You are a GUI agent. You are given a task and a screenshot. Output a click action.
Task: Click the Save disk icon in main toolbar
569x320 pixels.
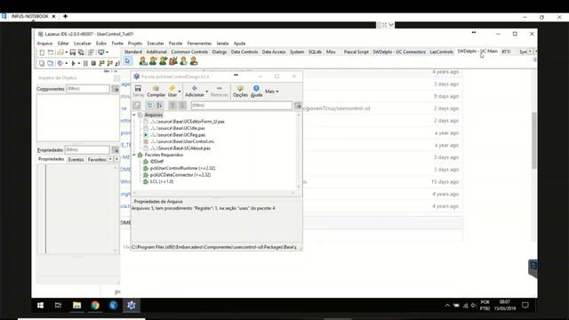(73, 52)
